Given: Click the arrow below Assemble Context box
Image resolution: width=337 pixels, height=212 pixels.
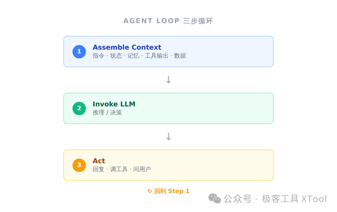Looking at the screenshot, I should point(168,80).
